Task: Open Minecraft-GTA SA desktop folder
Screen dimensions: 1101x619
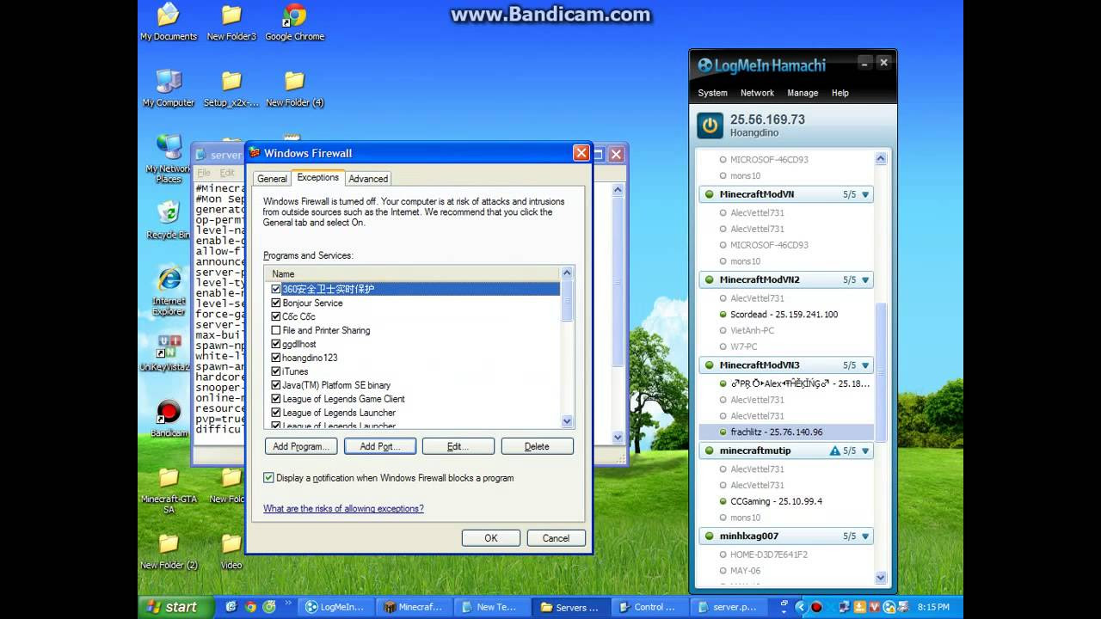Action: tap(169, 490)
